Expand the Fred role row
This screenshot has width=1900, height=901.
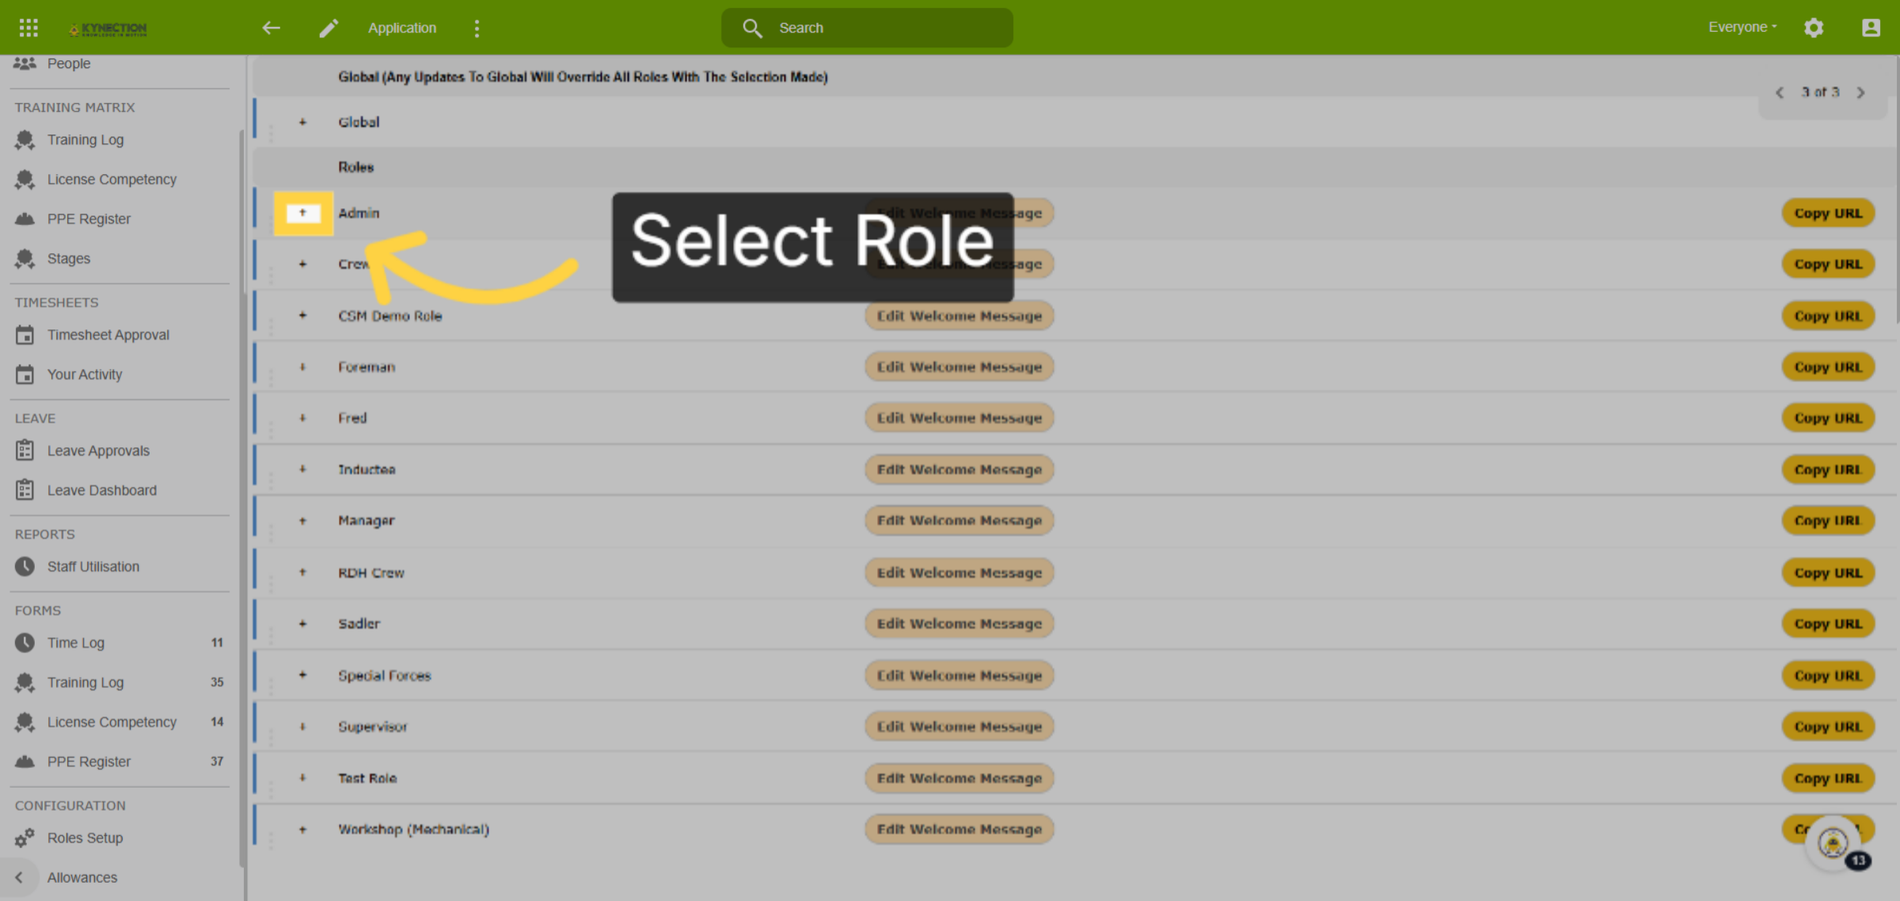click(x=302, y=418)
